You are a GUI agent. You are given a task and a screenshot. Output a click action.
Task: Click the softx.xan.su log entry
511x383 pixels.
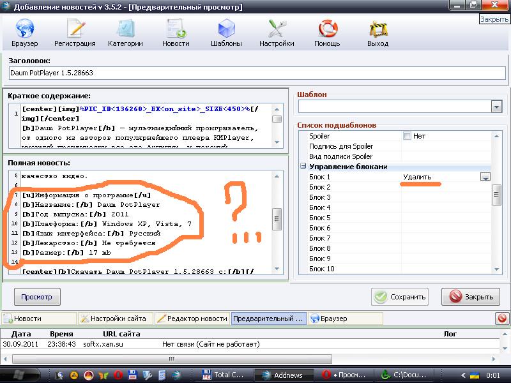[x=103, y=344]
